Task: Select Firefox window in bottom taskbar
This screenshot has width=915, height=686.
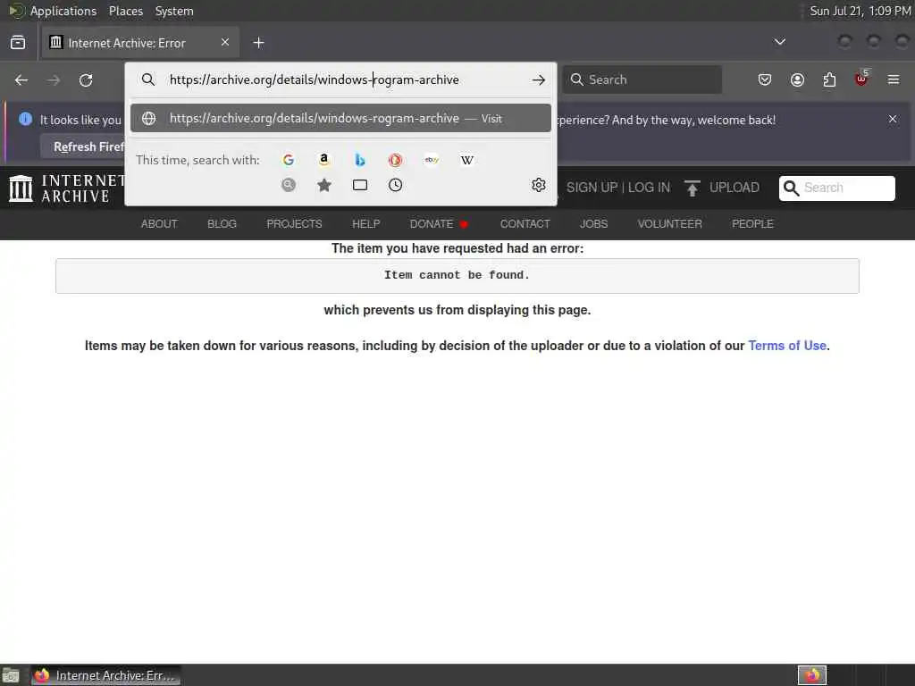Action: (105, 675)
